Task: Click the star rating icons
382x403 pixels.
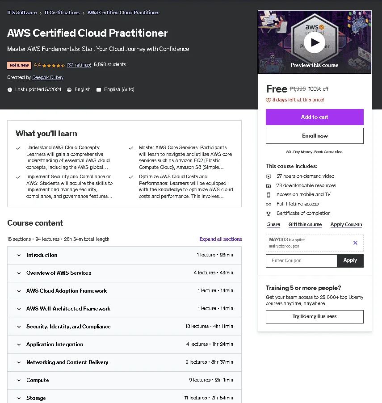Action: pos(54,65)
